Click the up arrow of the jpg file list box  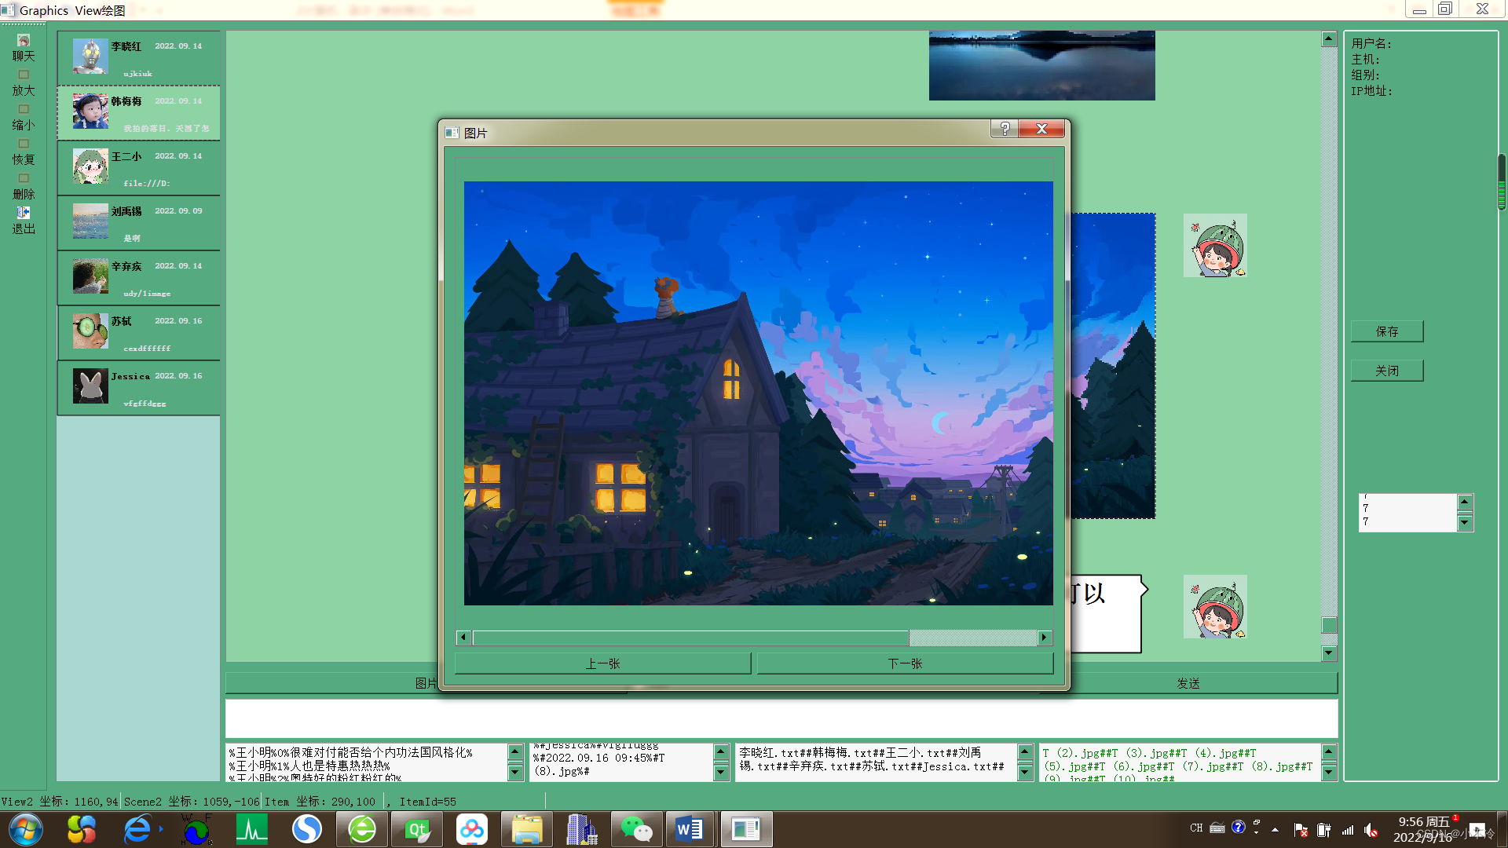pos(1329,751)
